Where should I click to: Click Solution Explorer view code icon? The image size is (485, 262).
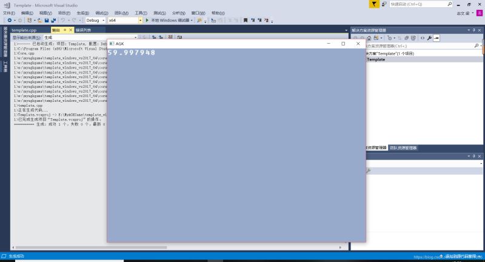(422, 38)
